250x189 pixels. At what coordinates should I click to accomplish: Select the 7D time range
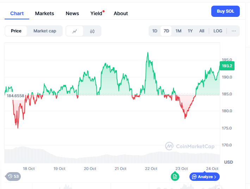tap(166, 31)
